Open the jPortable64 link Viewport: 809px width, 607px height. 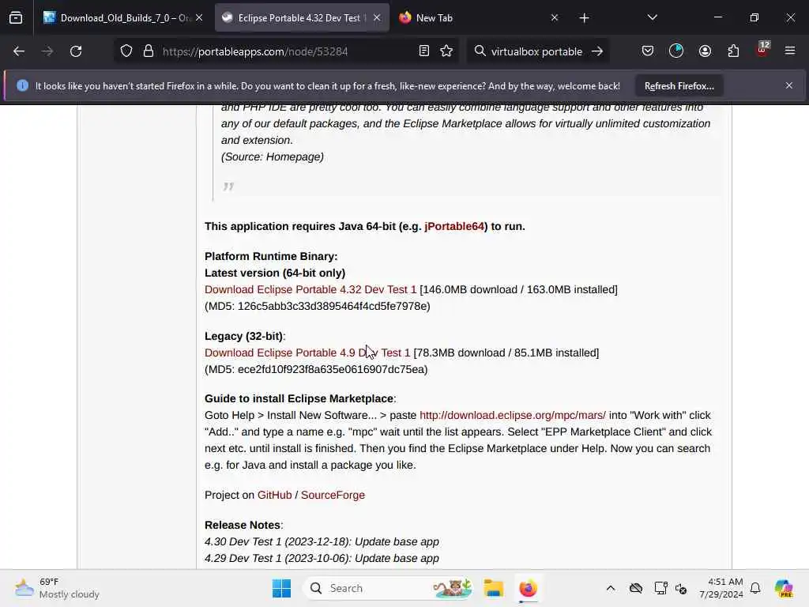tap(454, 227)
